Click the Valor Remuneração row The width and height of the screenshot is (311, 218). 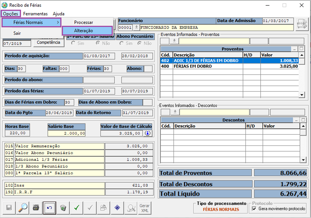79,146
